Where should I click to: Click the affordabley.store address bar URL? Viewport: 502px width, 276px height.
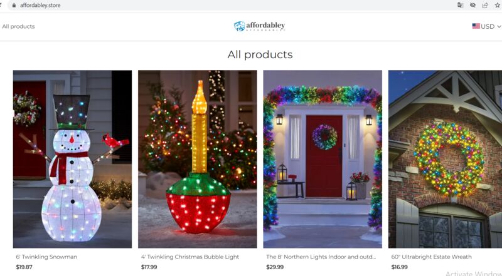point(40,6)
